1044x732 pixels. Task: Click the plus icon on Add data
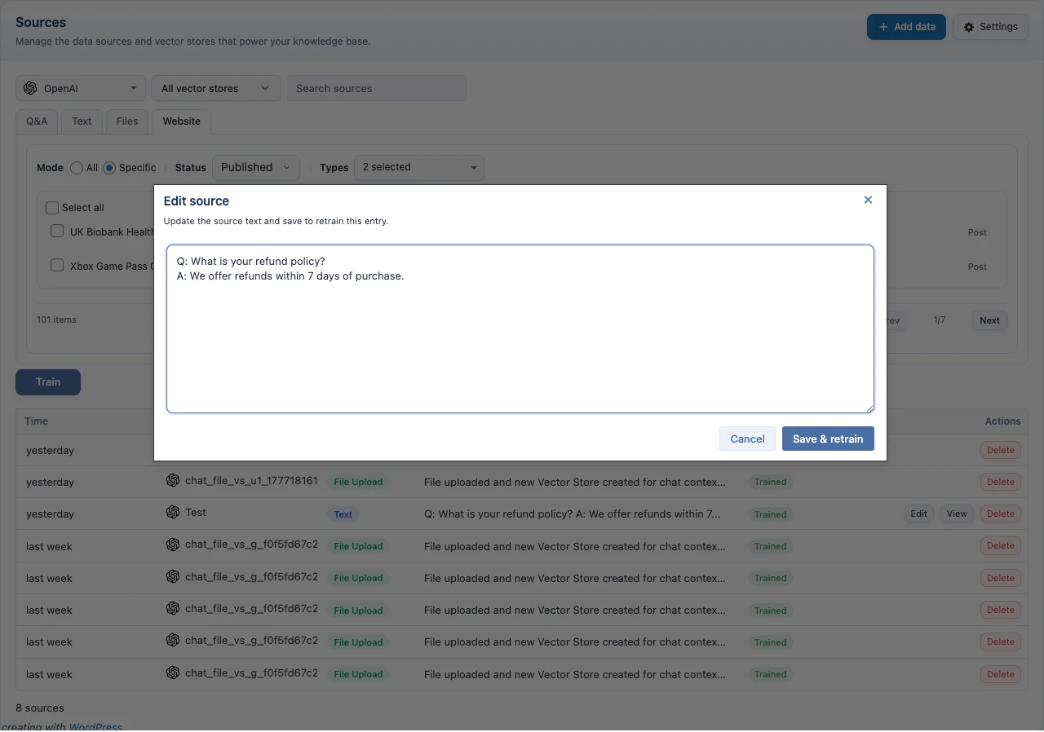pos(885,27)
